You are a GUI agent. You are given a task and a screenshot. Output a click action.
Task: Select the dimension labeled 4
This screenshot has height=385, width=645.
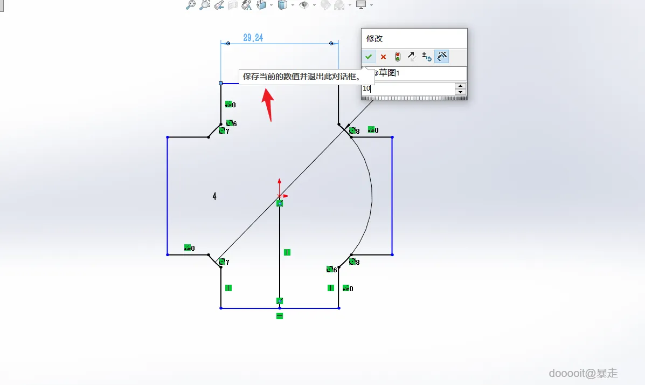click(x=214, y=196)
